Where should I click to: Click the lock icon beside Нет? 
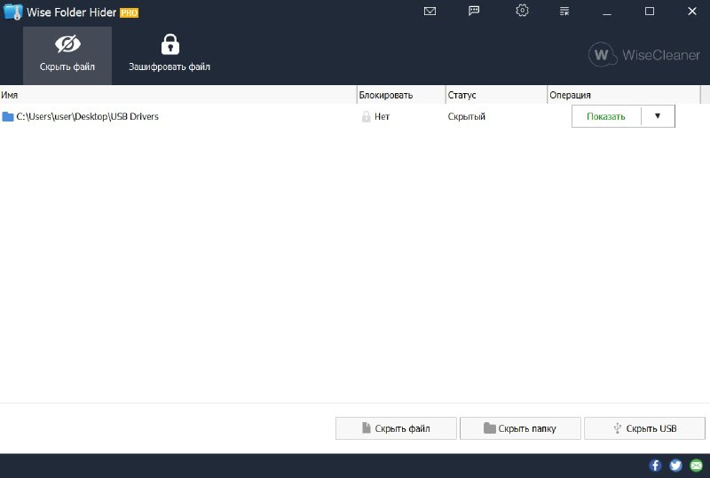coord(366,117)
